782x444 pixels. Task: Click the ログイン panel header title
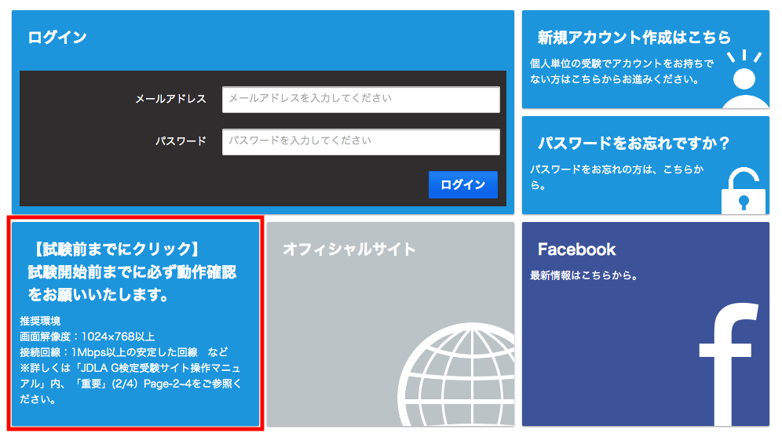pyautogui.click(x=57, y=37)
